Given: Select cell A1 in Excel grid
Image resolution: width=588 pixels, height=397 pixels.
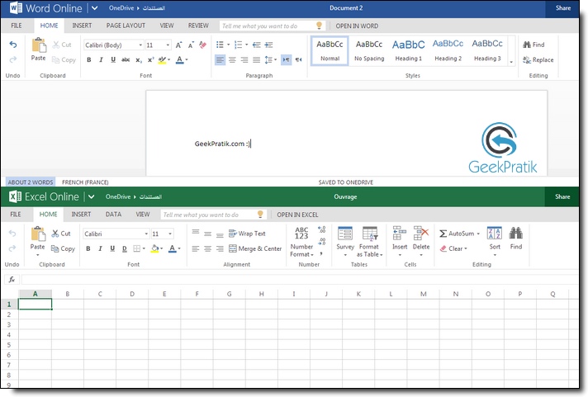Looking at the screenshot, I should [36, 304].
